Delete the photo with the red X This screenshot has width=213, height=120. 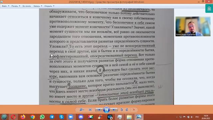point(134,110)
